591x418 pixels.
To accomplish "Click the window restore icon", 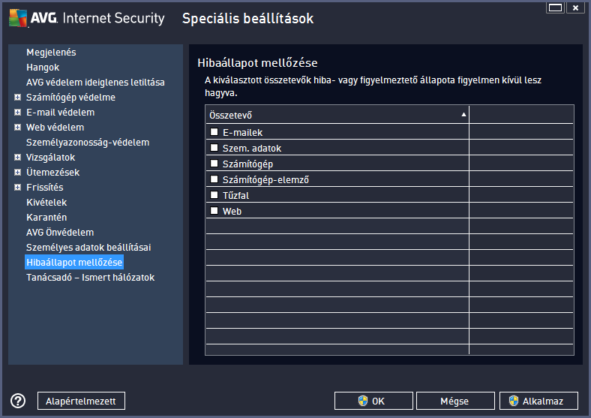I will point(555,8).
